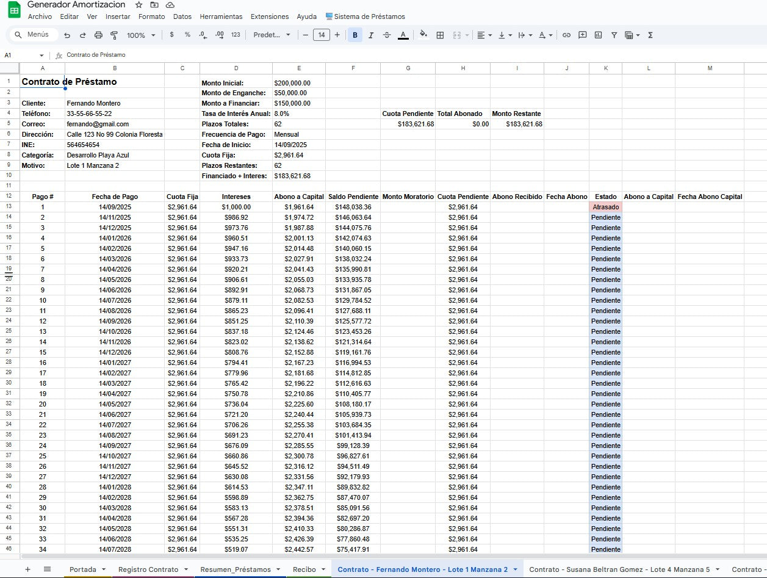Create a filter using the funnel icon
This screenshot has height=578, width=767.
614,35
